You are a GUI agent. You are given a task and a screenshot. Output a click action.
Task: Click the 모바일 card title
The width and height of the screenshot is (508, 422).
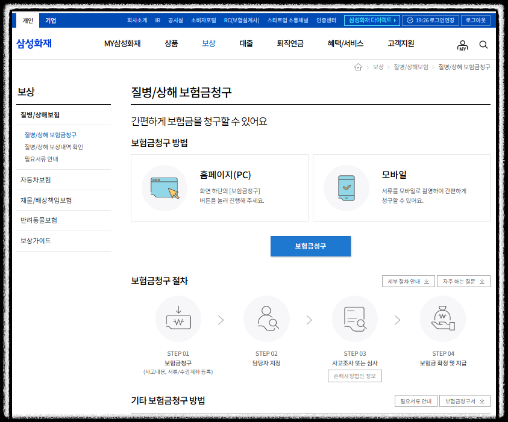[x=394, y=175]
